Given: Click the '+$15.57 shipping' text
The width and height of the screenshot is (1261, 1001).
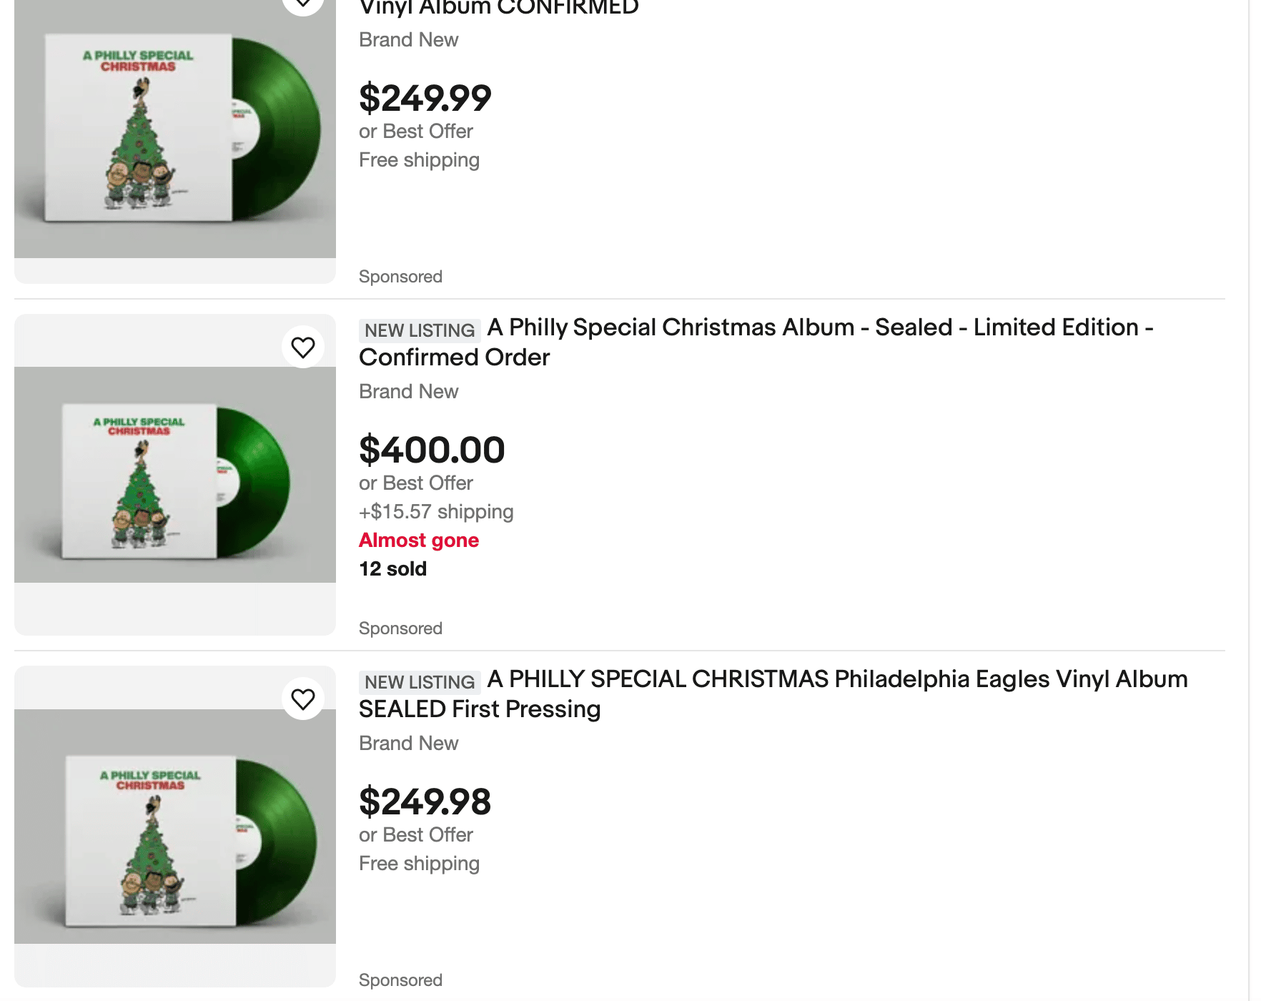Looking at the screenshot, I should point(436,512).
